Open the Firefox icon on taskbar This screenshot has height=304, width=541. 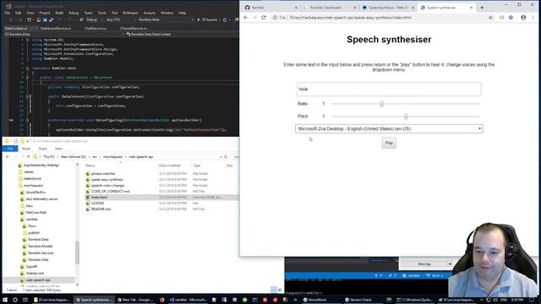point(161,300)
